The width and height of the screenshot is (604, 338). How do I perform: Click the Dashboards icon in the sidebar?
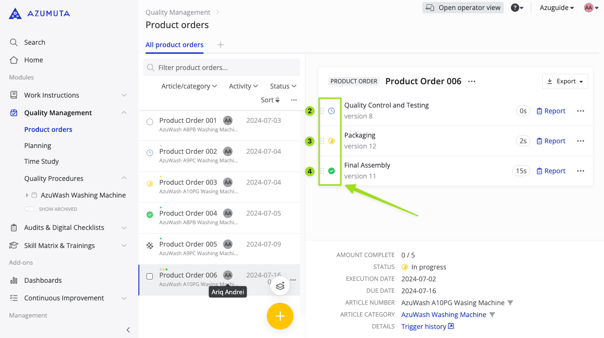click(x=14, y=280)
